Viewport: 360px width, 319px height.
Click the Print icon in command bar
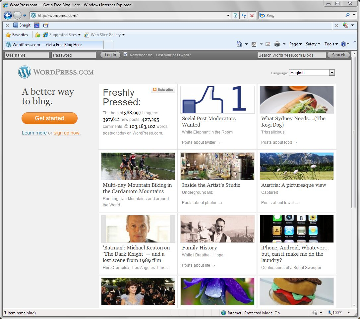pyautogui.click(x=277, y=44)
